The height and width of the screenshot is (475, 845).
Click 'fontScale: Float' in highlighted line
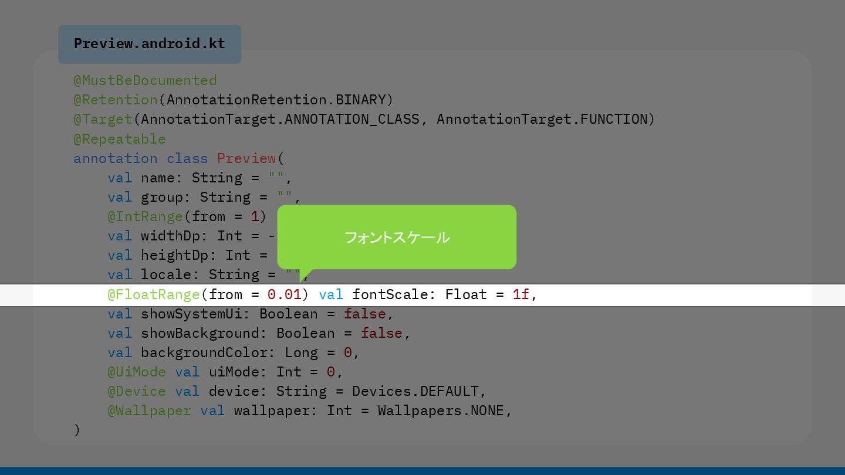(420, 294)
